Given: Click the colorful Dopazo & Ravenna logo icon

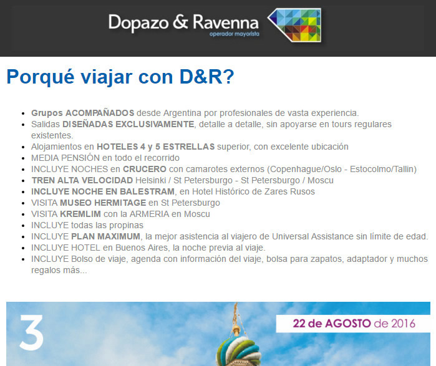Looking at the screenshot, I should click(x=294, y=26).
